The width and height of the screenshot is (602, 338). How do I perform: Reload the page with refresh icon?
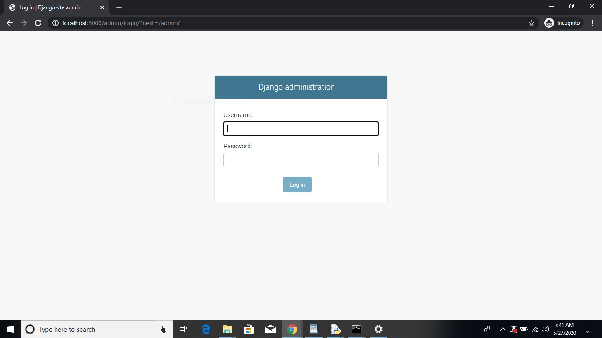(38, 23)
